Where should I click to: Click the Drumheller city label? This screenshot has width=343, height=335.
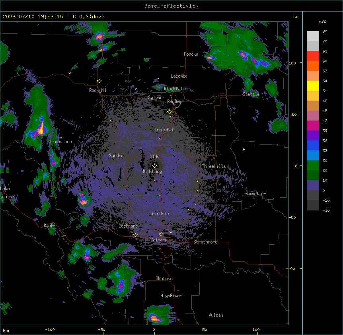tap(254, 194)
